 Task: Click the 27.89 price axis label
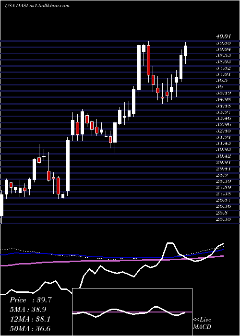(224, 188)
